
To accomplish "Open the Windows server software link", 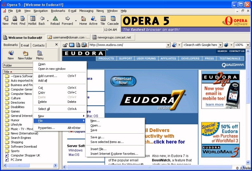I will click(75, 150).
